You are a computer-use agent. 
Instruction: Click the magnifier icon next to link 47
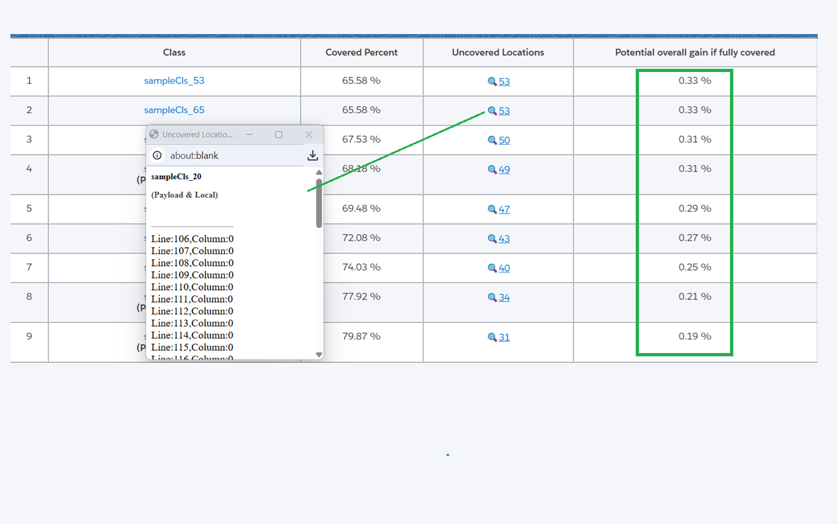click(x=491, y=209)
